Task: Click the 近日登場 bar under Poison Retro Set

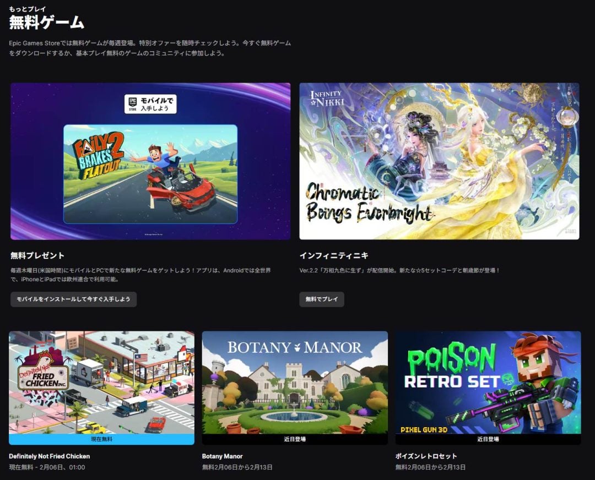Action: tap(488, 439)
